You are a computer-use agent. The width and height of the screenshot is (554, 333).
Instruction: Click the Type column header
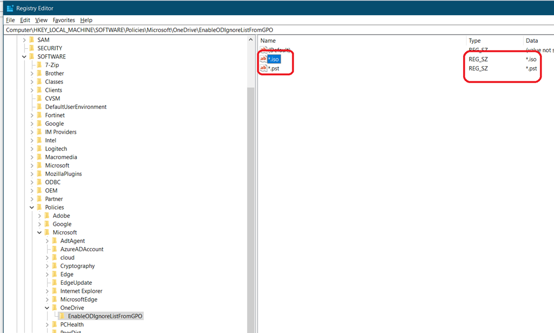(x=494, y=41)
